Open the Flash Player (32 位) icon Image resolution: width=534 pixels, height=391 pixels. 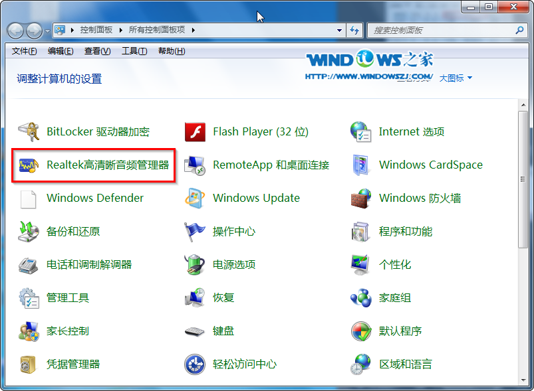194,132
